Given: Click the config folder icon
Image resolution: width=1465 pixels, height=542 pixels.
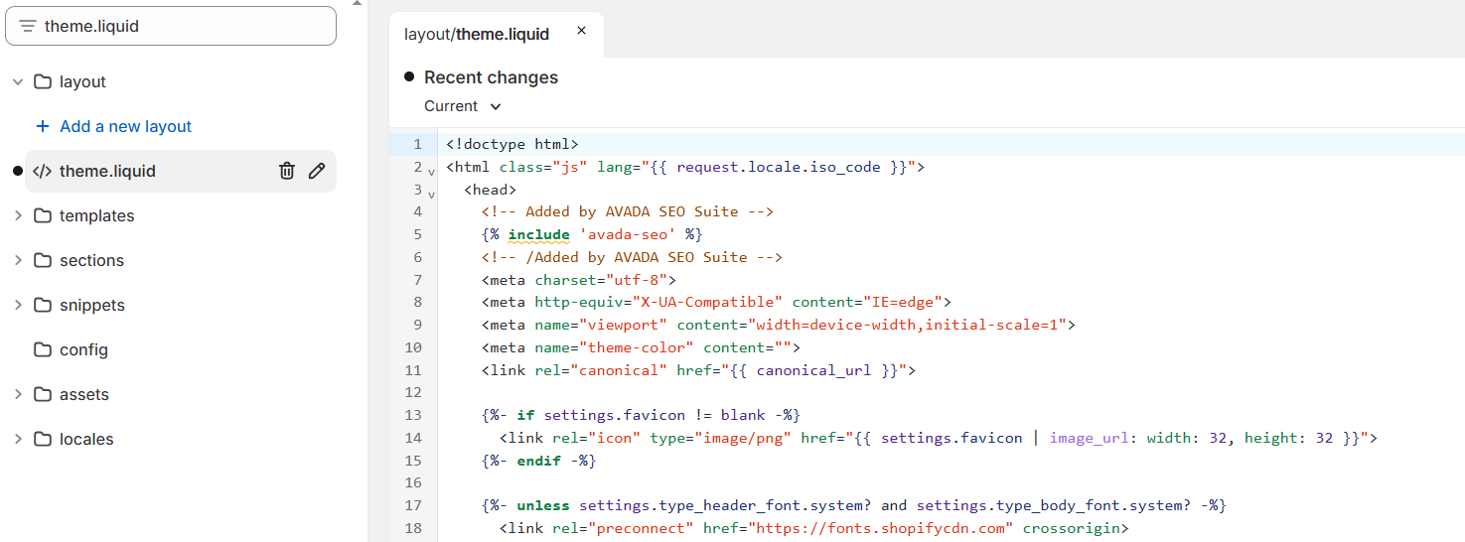Looking at the screenshot, I should pos(43,349).
